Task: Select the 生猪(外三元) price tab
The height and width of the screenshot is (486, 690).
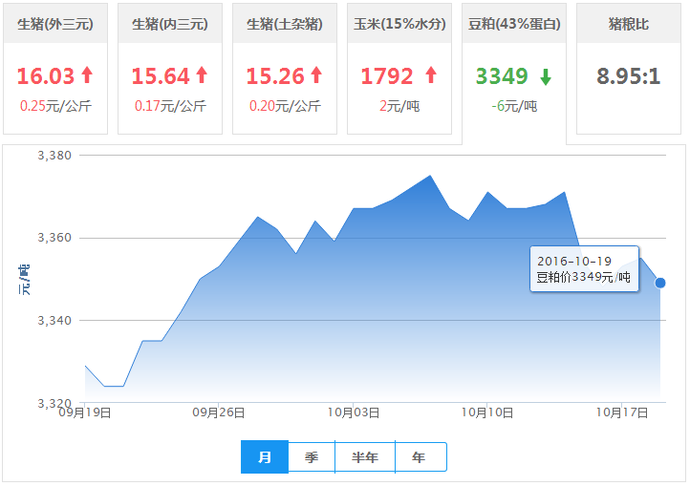Action: point(55,69)
